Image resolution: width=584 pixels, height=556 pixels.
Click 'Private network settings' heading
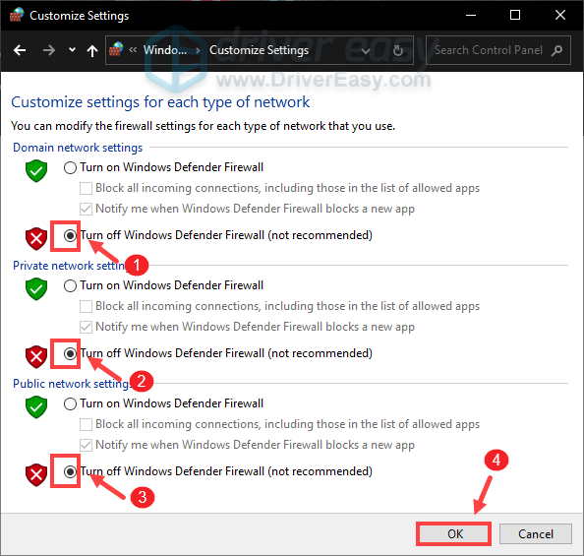70,266
